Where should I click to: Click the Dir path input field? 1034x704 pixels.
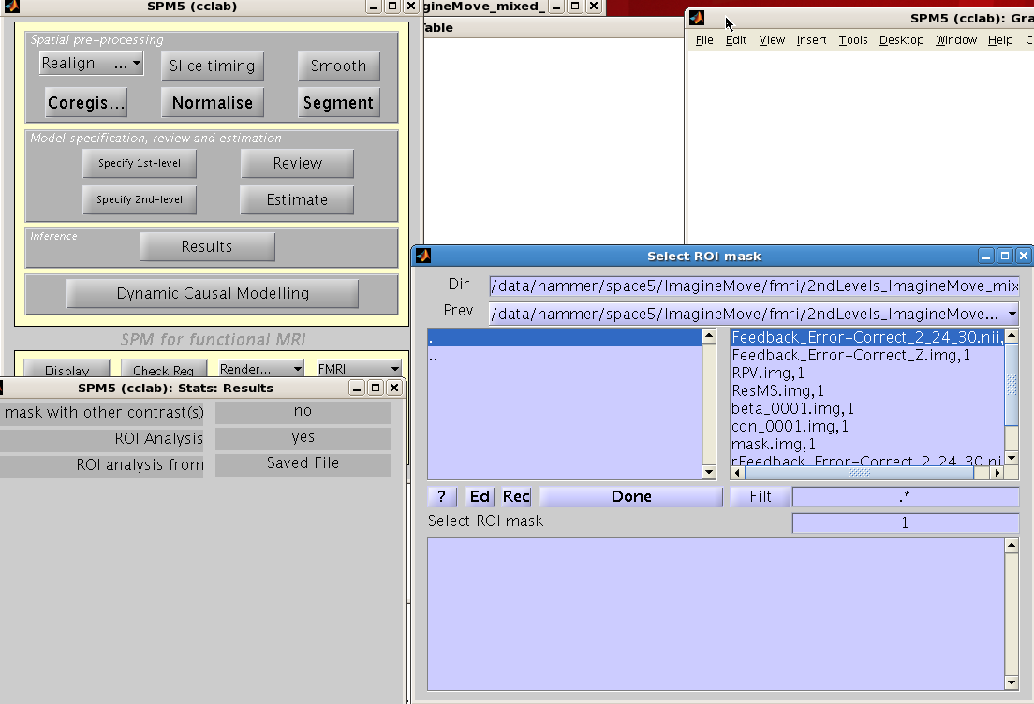point(754,286)
